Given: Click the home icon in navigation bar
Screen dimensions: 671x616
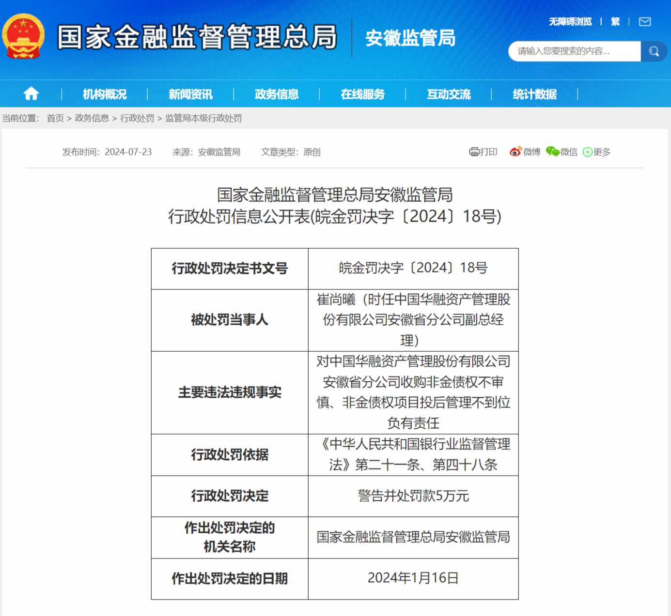Looking at the screenshot, I should click(31, 94).
